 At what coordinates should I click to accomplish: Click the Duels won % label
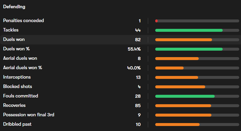pos(16,49)
